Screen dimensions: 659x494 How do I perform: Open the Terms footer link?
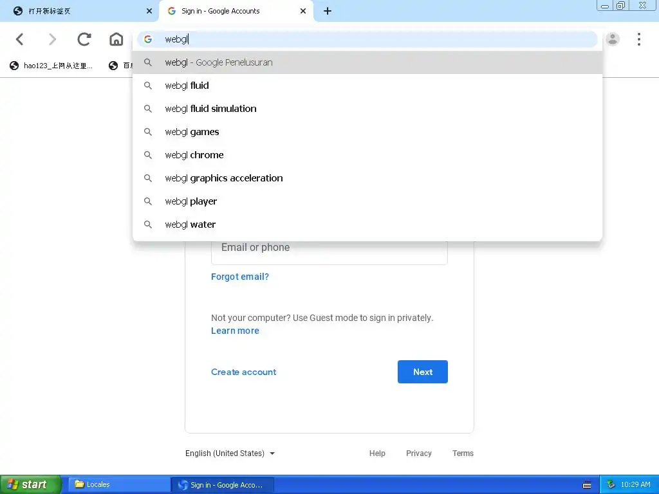[x=463, y=453]
